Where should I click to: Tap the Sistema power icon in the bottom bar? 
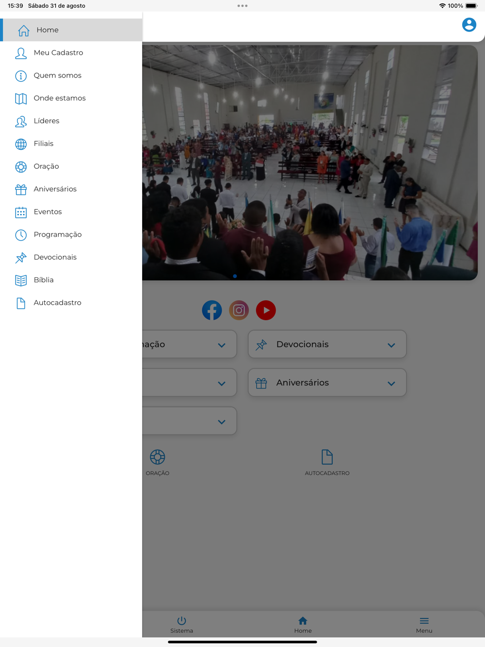click(x=182, y=620)
